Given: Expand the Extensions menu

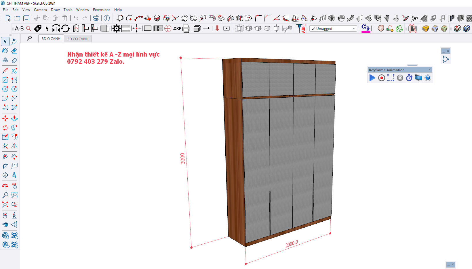Looking at the screenshot, I should (101, 10).
